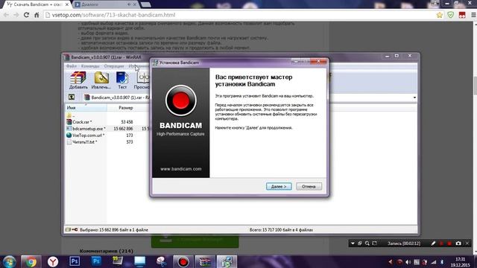Open Избранное menu in WinRAR
This screenshot has height=268, width=477.
click(x=139, y=66)
